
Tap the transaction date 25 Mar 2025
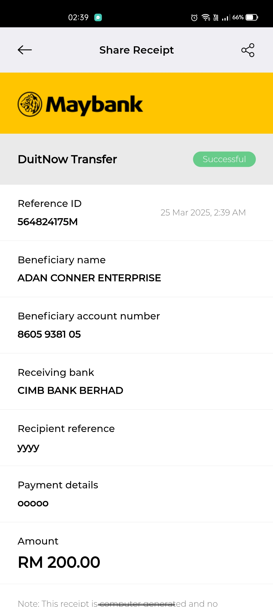click(203, 212)
